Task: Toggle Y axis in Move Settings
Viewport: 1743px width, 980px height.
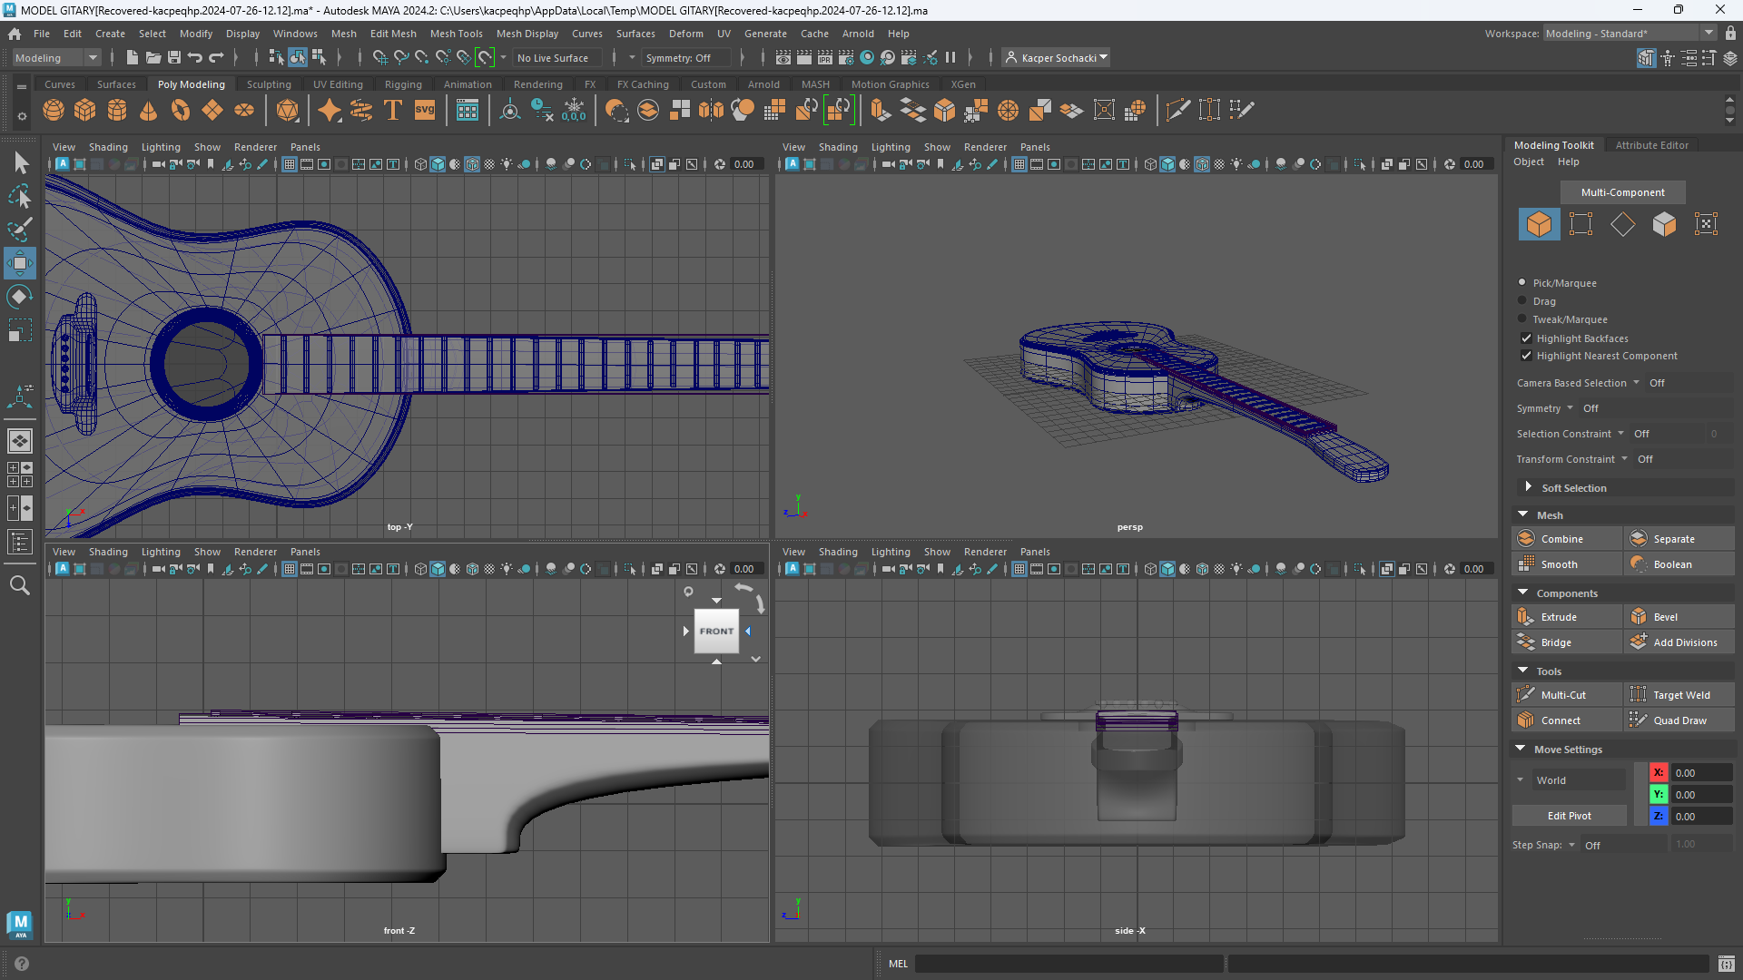Action: 1659,794
